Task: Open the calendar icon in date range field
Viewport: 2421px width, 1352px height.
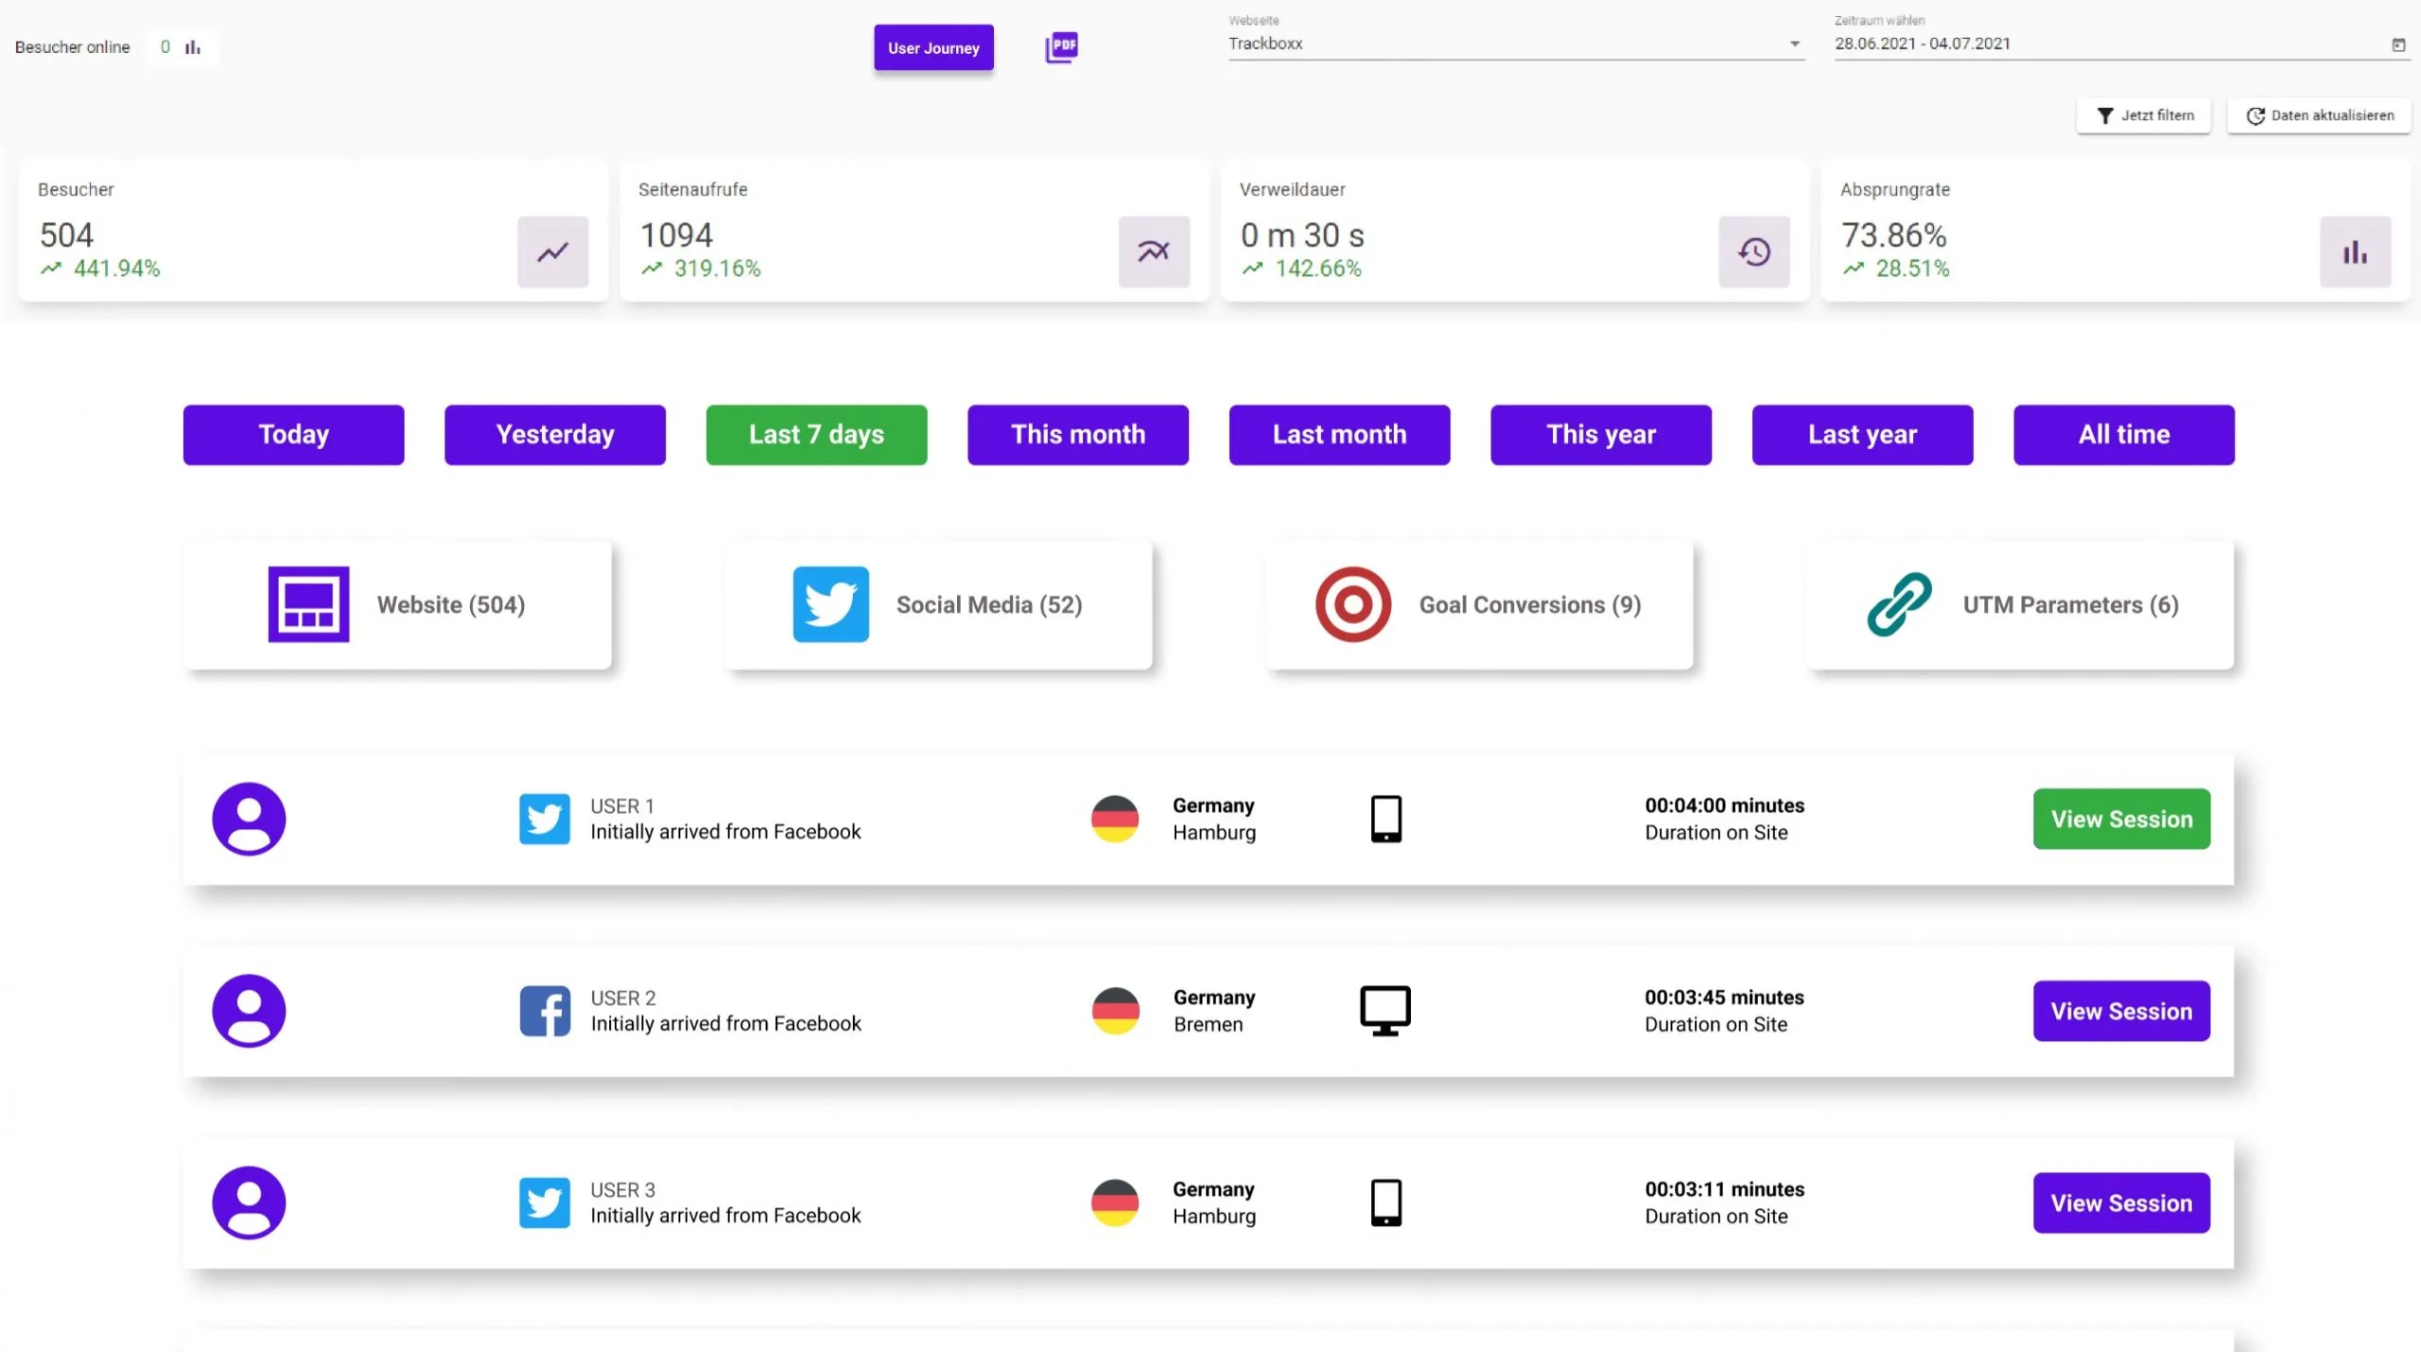Action: pos(2397,44)
